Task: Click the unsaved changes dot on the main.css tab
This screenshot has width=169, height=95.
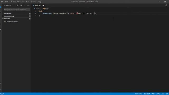Action: 43,5
